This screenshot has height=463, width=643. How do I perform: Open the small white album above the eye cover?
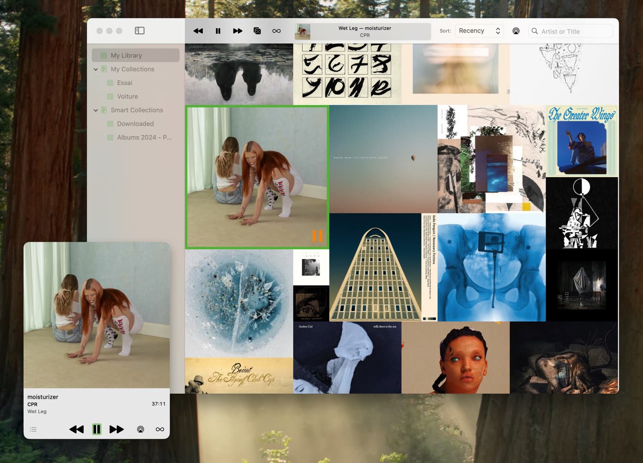311,267
